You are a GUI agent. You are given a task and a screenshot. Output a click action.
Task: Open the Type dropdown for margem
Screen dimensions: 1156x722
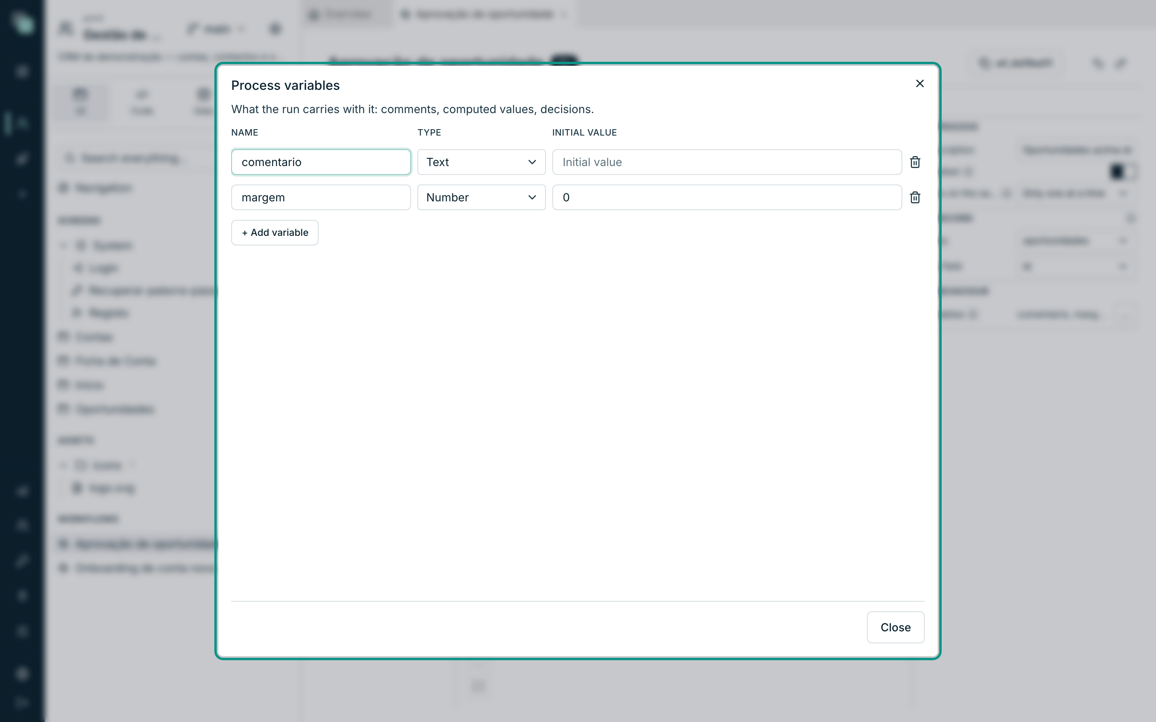481,197
